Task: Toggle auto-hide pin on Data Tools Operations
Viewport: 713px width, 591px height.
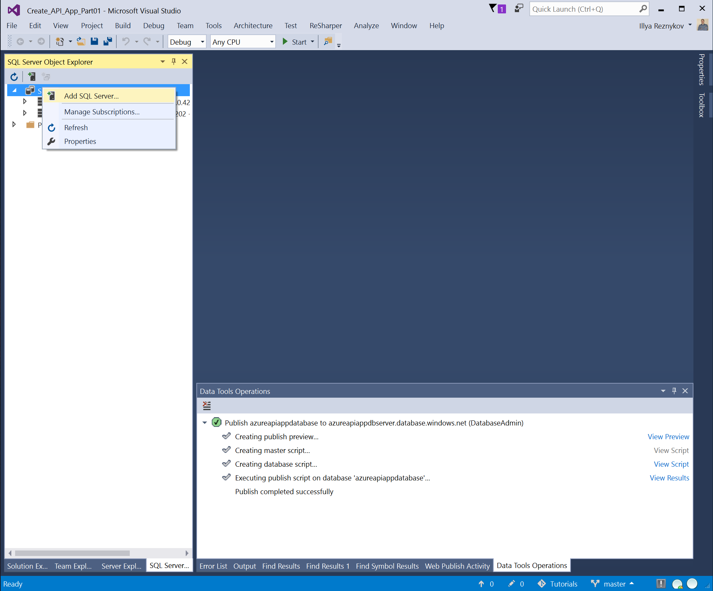Action: click(674, 391)
